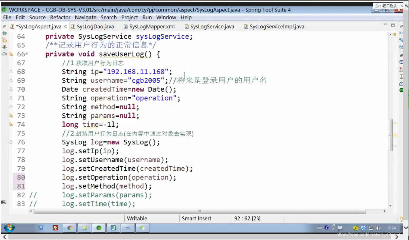Screen dimensions: 409x240
Task: Maximize the editor area
Action: [x=393, y=25]
